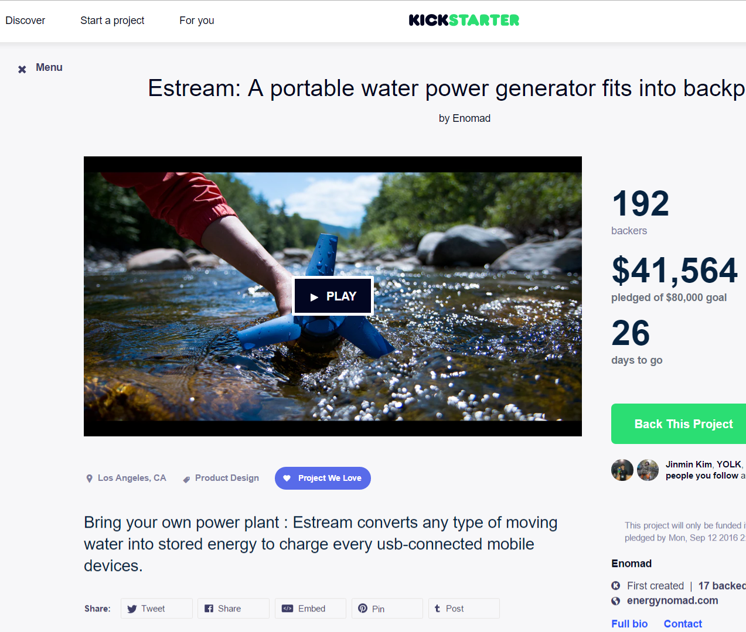Click the Back This Project button

(683, 423)
